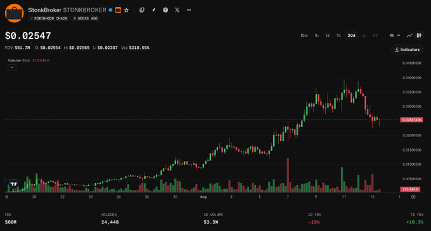
Task: Click the STONKBROKER ticker symbol
Action: (x=85, y=10)
